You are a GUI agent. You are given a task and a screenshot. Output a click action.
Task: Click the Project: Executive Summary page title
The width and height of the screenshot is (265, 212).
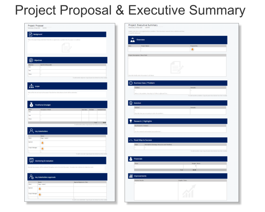point(143,25)
